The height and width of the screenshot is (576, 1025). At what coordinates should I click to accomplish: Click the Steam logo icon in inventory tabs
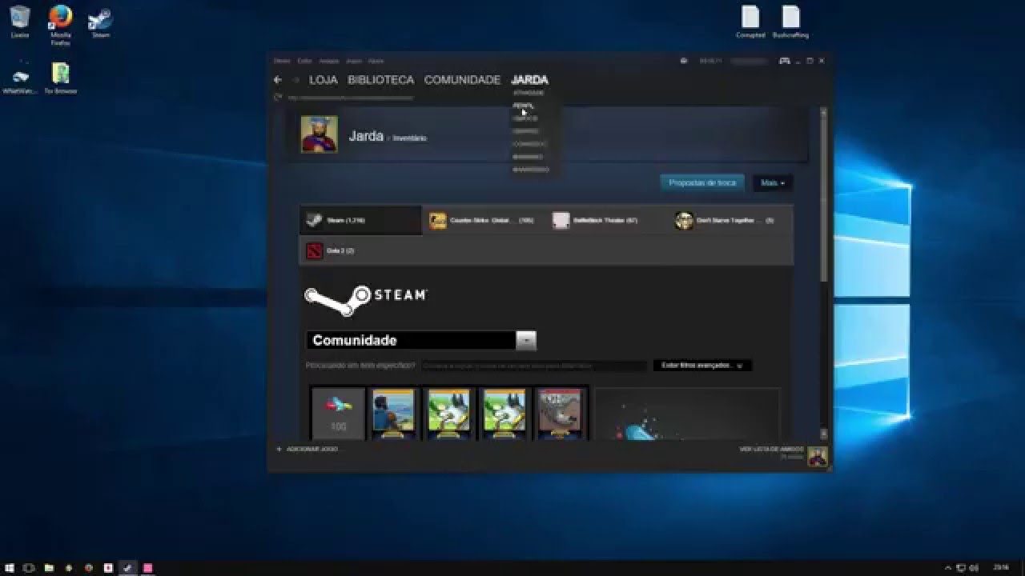[x=314, y=220]
